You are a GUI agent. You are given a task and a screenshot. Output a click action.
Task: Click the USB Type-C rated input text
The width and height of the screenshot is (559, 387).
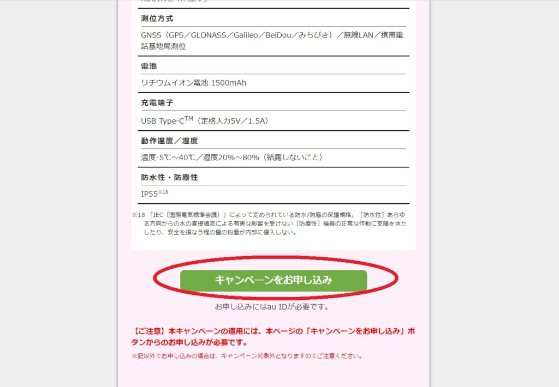(x=205, y=120)
